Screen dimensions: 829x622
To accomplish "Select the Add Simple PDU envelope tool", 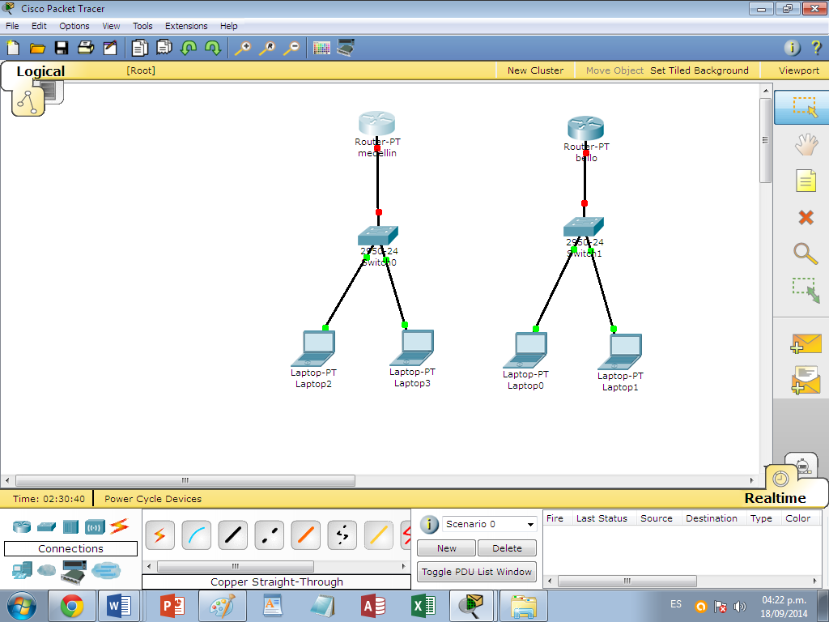I will (x=805, y=345).
